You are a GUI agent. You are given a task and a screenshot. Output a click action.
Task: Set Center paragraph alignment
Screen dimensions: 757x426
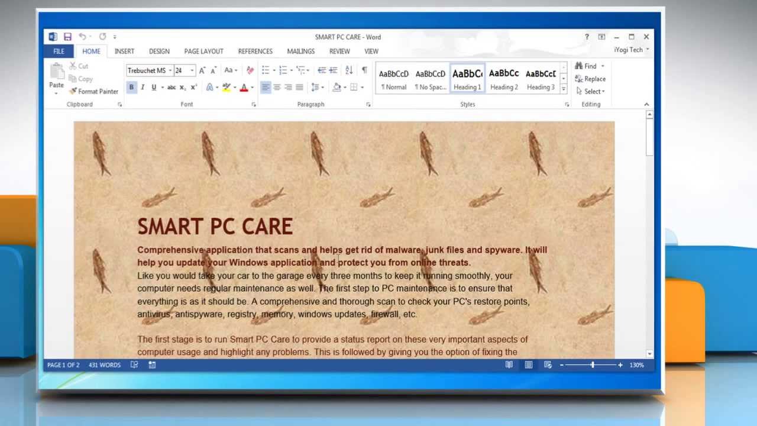(x=277, y=88)
